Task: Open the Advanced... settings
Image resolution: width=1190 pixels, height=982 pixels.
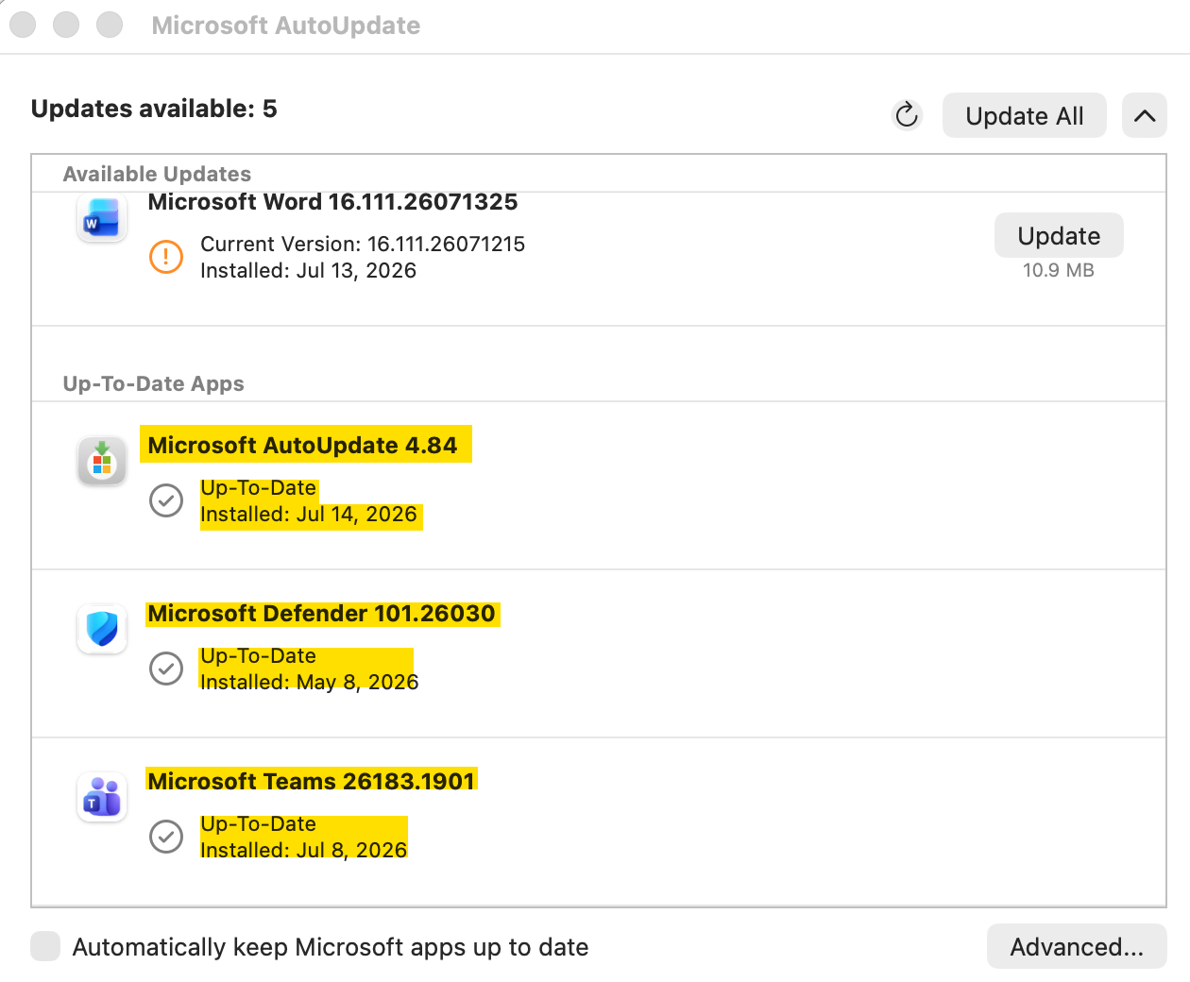Action: [1077, 946]
